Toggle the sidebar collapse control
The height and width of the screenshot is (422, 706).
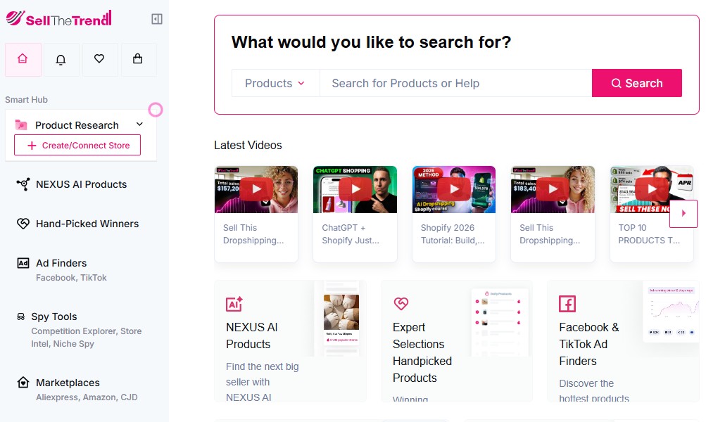(x=156, y=18)
